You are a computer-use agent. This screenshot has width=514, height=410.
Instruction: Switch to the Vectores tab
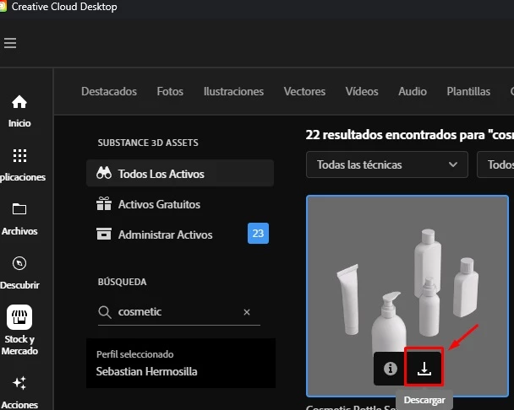[x=304, y=91]
